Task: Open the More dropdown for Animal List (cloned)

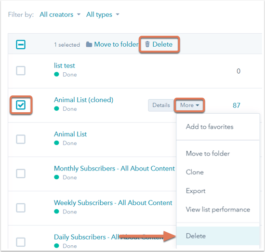Action: [189, 105]
